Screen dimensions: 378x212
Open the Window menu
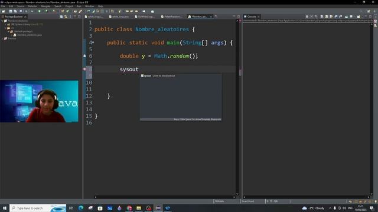click(89, 6)
